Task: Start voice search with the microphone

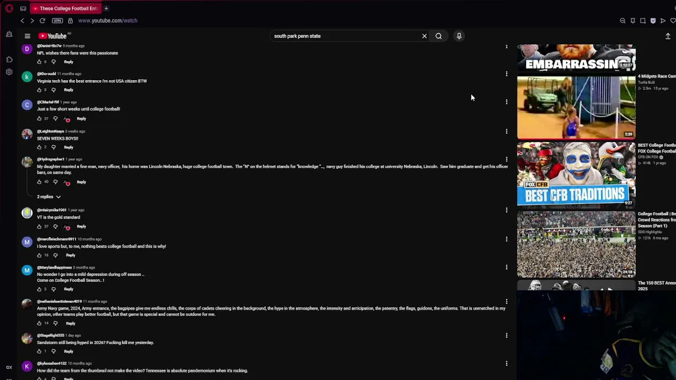Action: click(459, 36)
